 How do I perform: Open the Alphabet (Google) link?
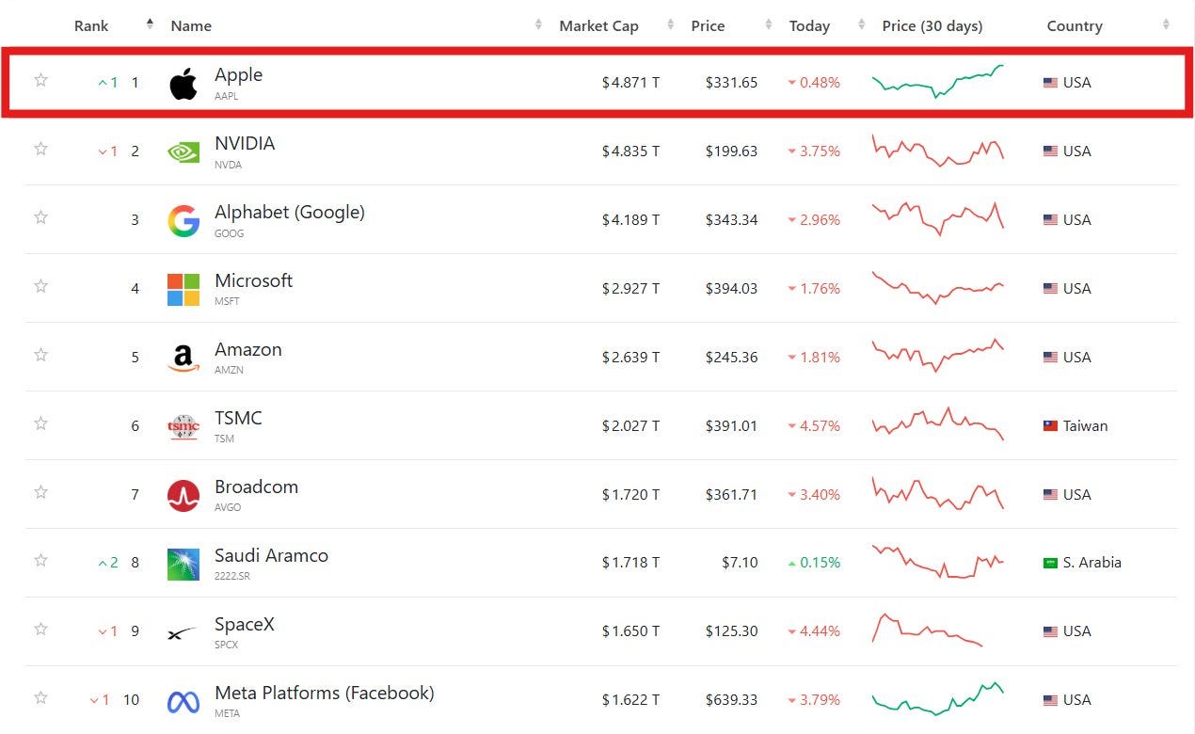[x=290, y=213]
